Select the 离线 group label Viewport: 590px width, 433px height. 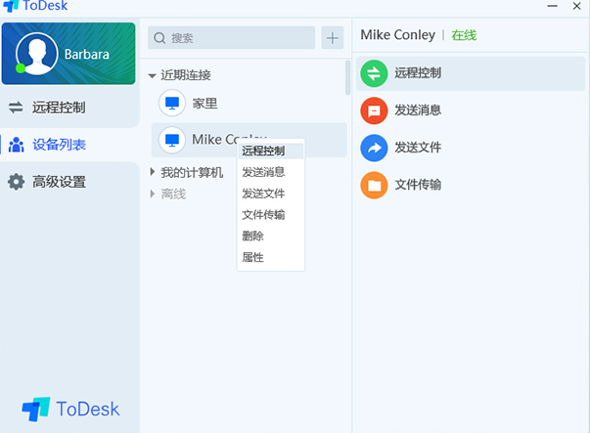[x=173, y=194]
